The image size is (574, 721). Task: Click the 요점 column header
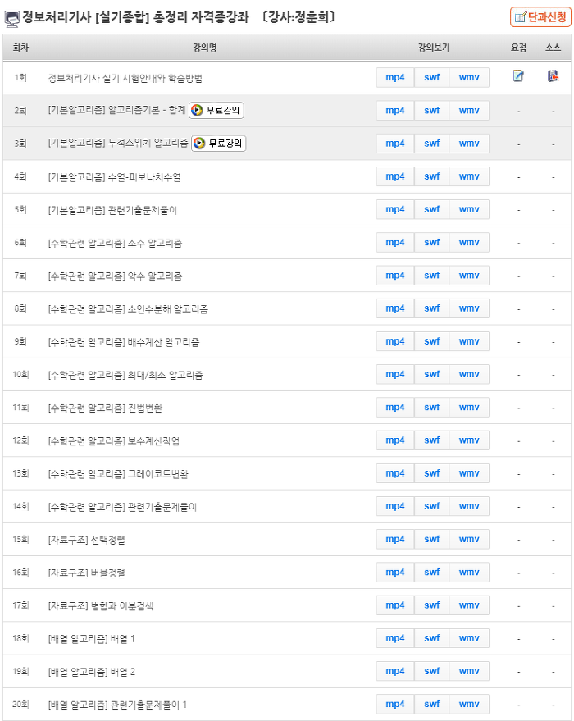[518, 48]
